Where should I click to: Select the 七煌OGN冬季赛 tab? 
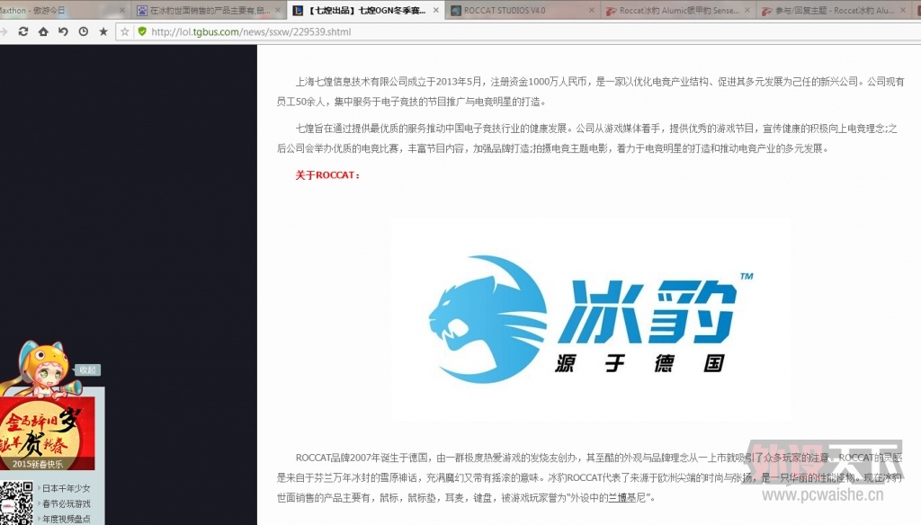[x=367, y=11]
